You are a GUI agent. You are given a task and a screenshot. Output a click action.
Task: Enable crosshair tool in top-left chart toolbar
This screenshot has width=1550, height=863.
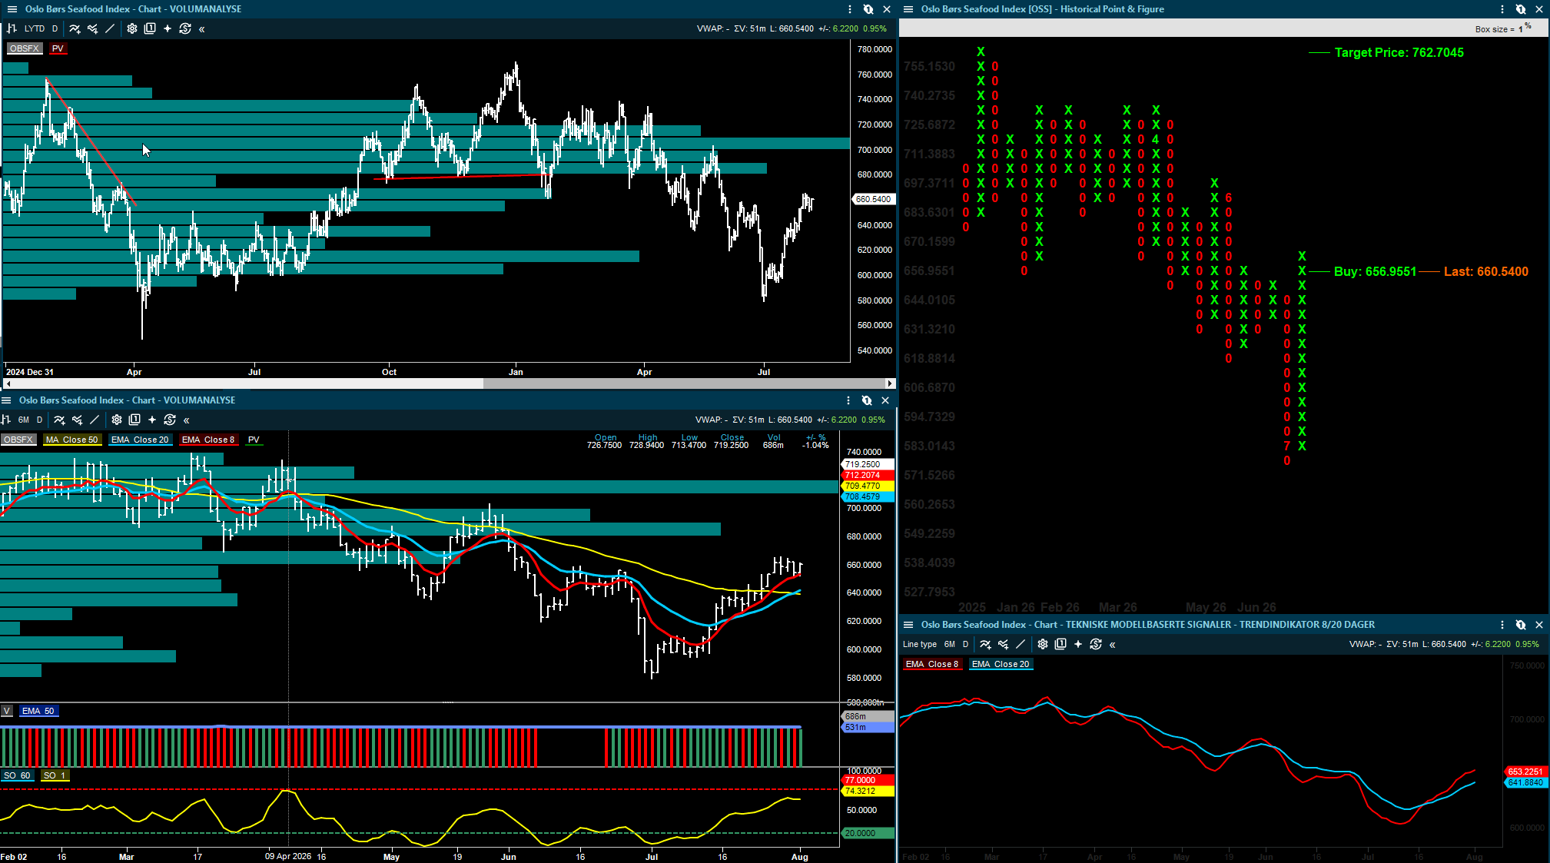[168, 28]
